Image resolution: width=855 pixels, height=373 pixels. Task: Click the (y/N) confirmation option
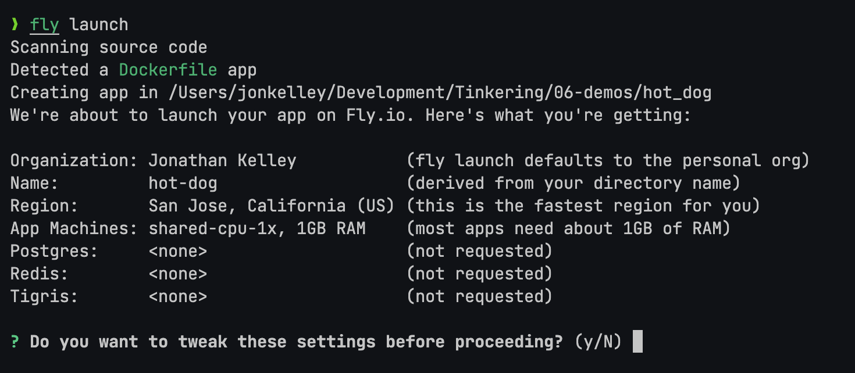click(x=597, y=342)
